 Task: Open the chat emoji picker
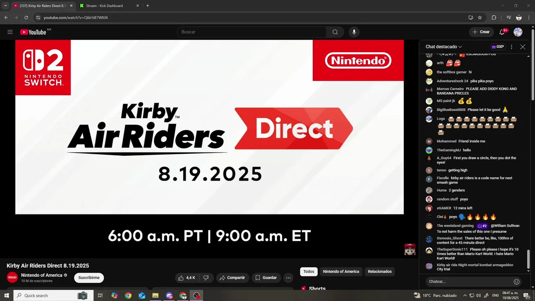pos(517,281)
